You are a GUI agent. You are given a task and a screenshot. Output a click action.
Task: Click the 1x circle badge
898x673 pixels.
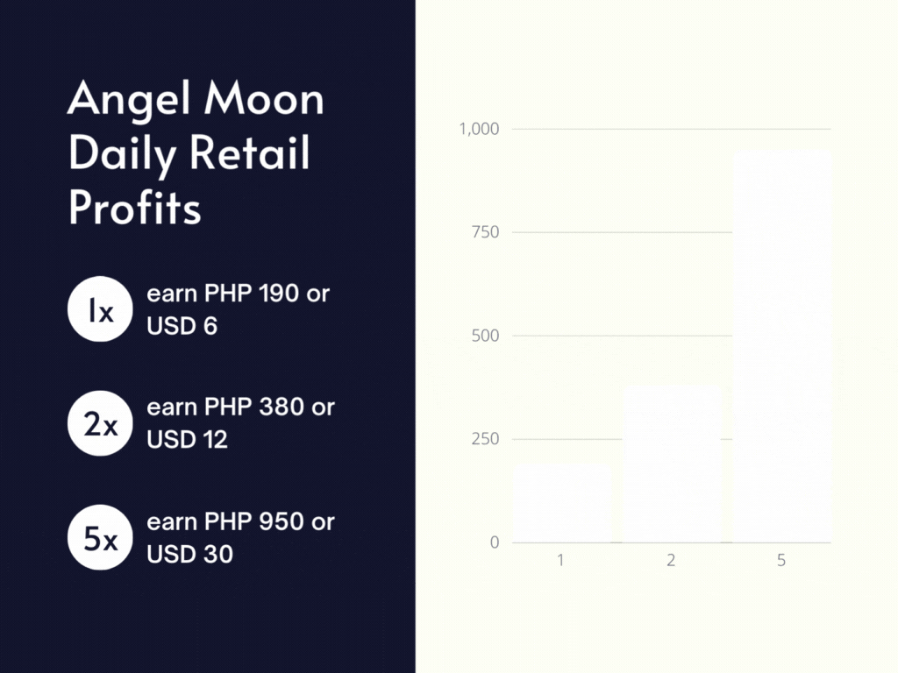[99, 309]
